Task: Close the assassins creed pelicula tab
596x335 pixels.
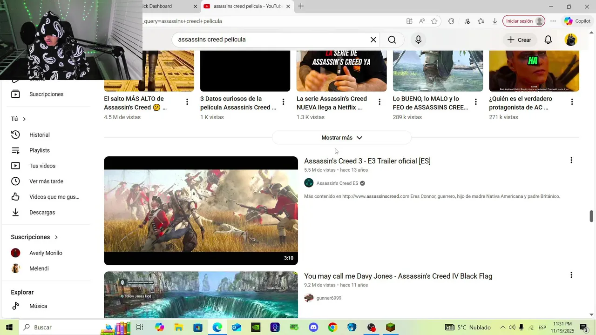Action: [x=288, y=6]
